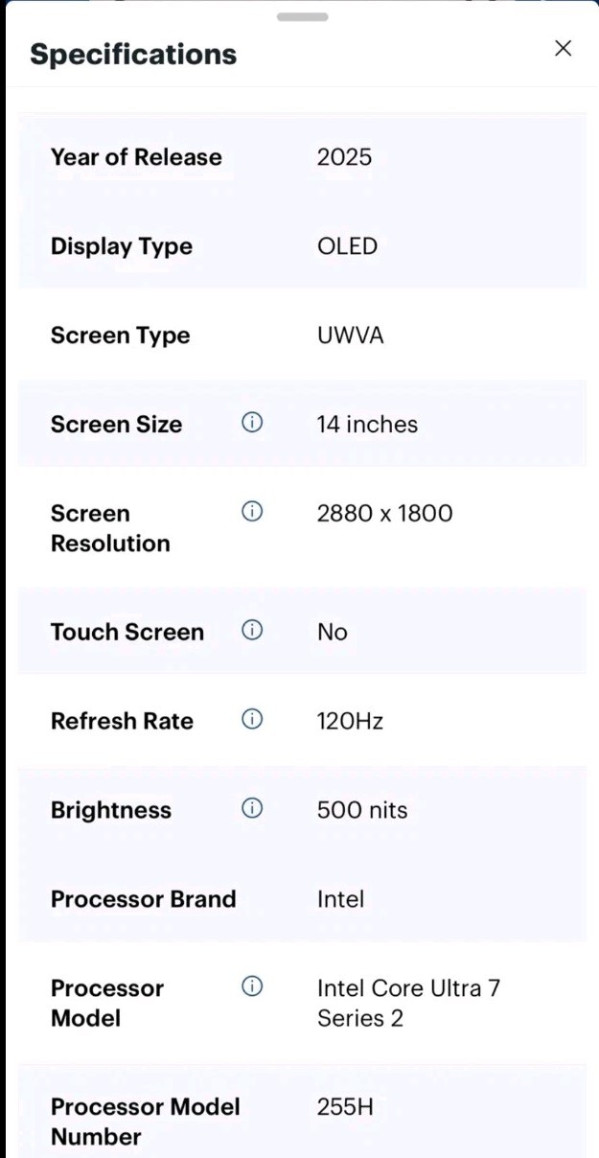Tap the Processor Brand label
The width and height of the screenshot is (599, 1158).
click(143, 899)
